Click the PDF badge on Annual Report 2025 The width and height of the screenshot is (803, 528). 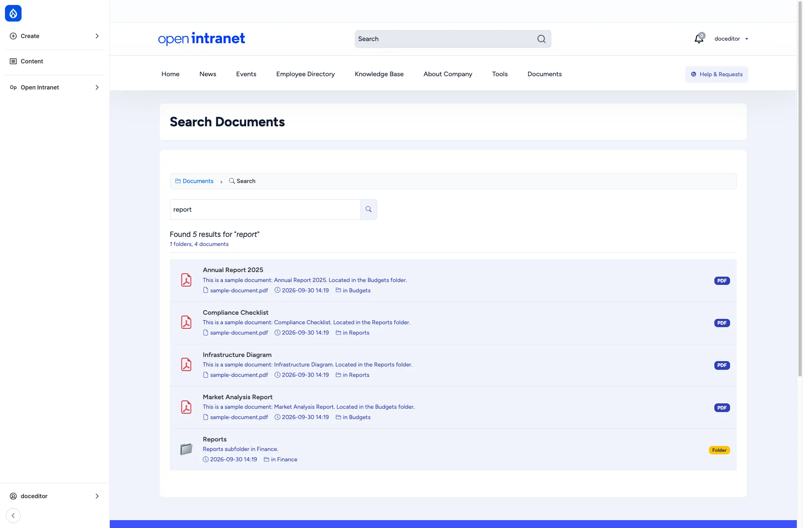pos(722,281)
